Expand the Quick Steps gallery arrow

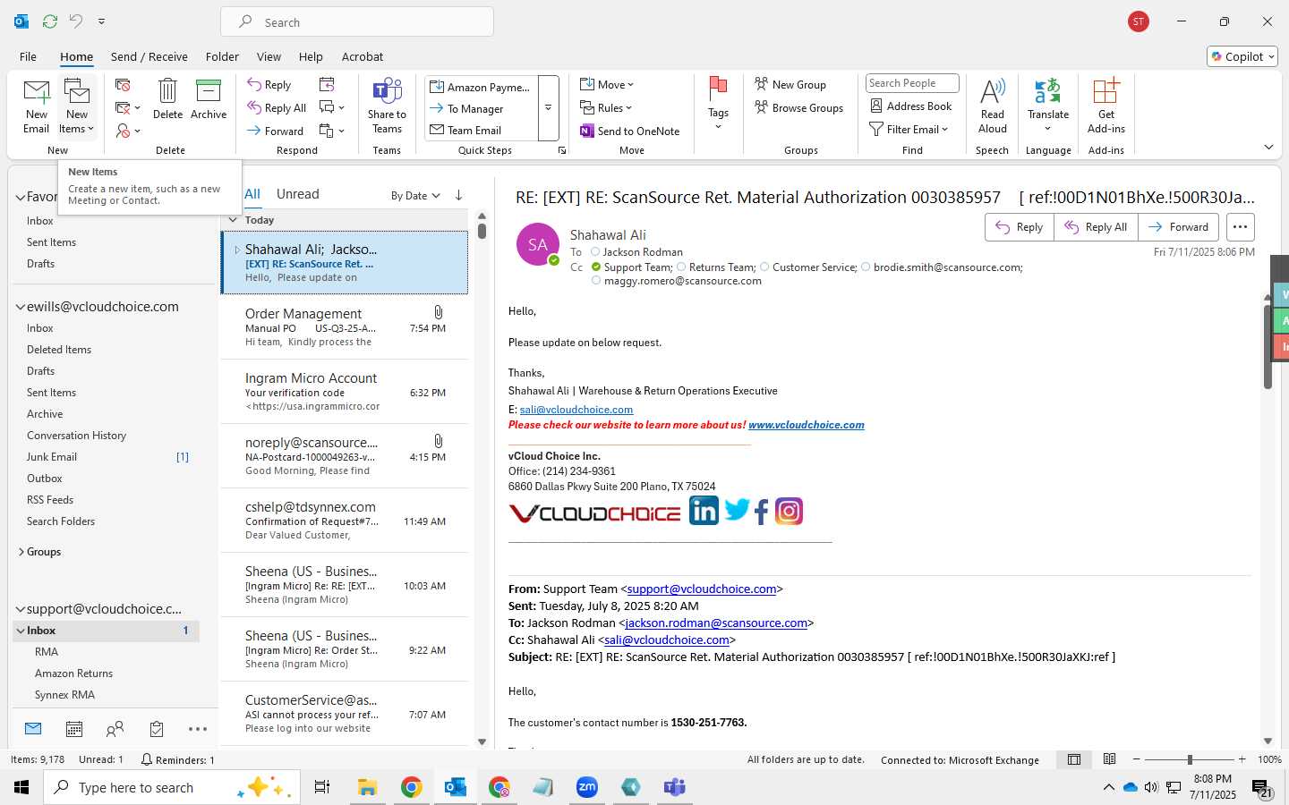tap(549, 108)
